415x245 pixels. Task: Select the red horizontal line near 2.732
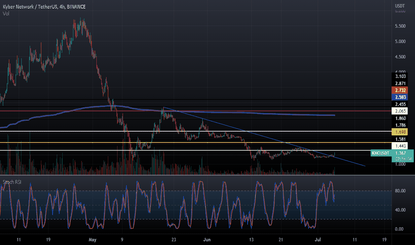click(195, 111)
